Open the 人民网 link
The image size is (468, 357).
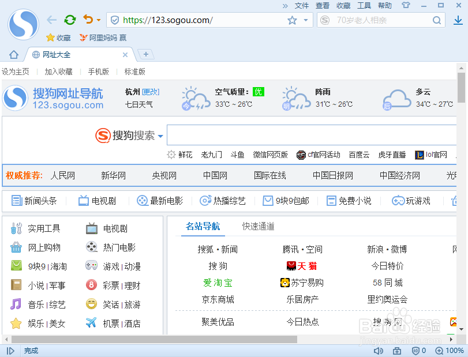click(63, 175)
